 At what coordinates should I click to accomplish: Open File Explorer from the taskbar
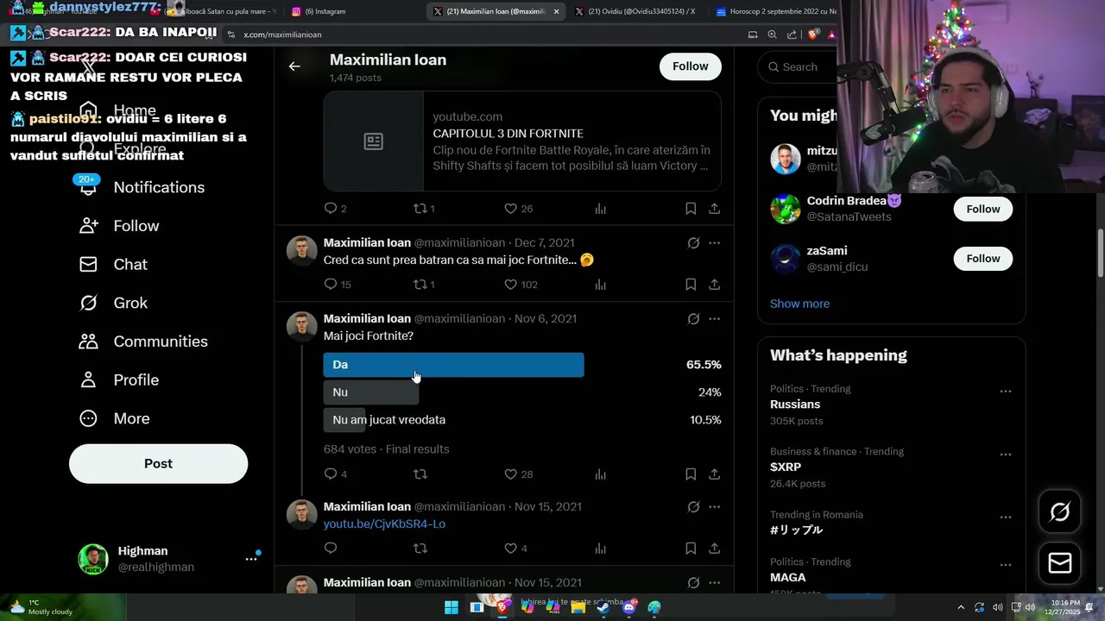[578, 607]
